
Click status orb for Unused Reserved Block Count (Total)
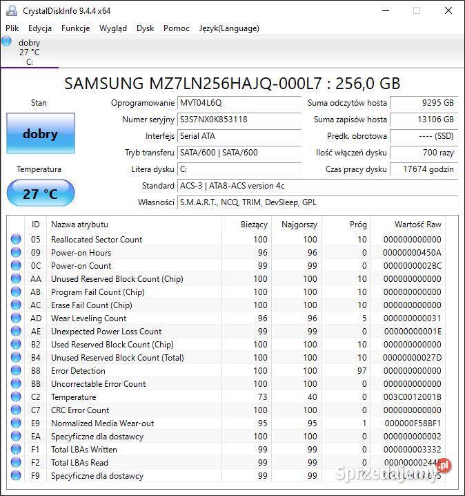pos(16,357)
